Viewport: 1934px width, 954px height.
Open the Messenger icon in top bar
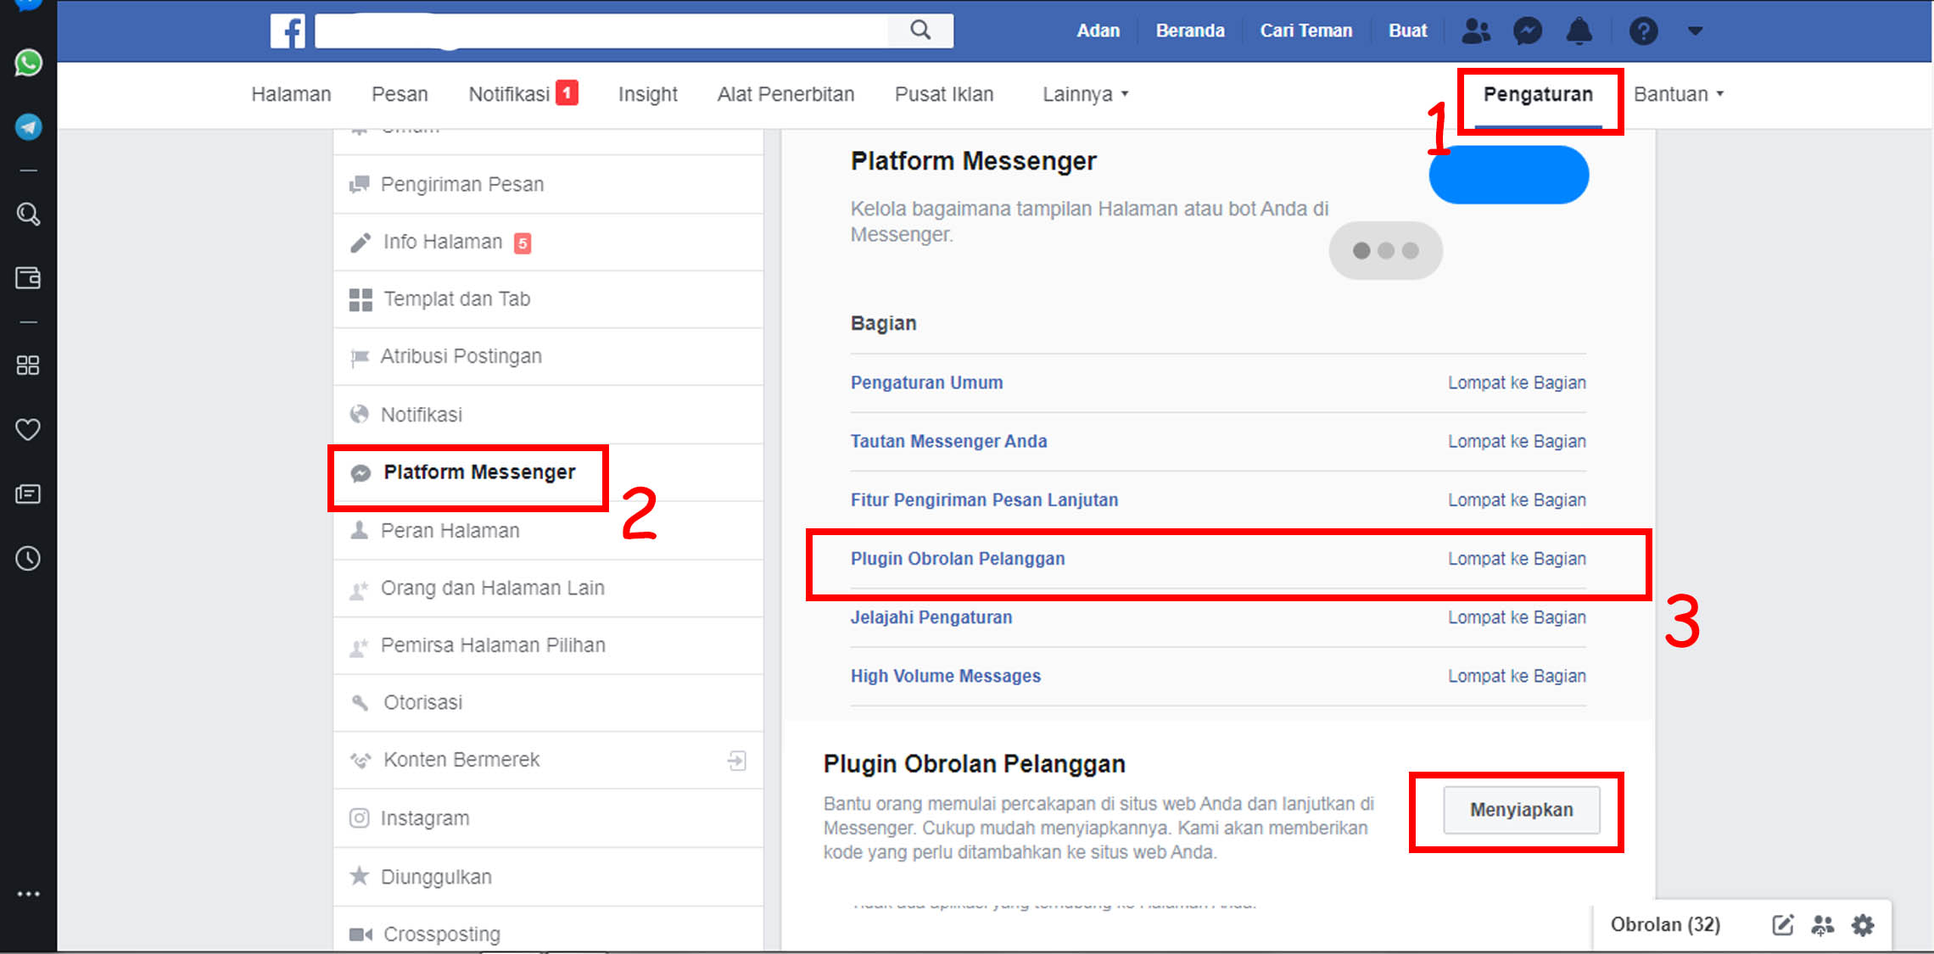click(1527, 31)
